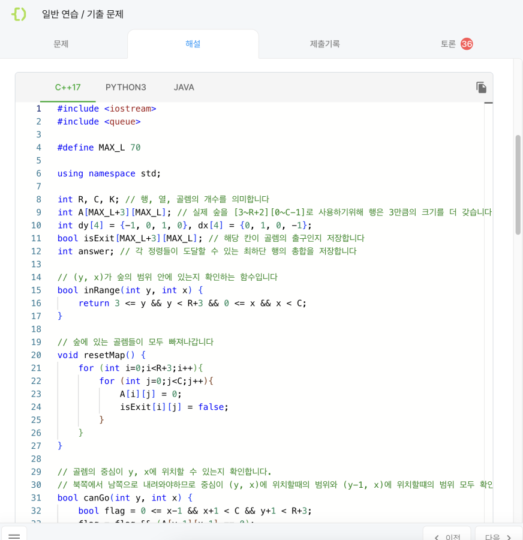Click the 일반 연습 / 기출 문제 breadcrumb
Screen dimensions: 523x540
83,14
